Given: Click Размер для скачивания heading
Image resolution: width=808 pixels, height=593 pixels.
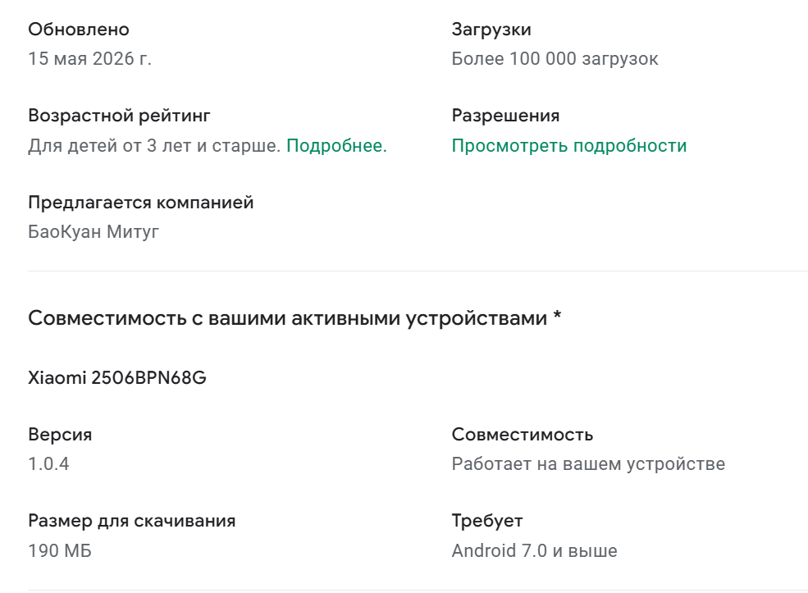Looking at the screenshot, I should 132,521.
